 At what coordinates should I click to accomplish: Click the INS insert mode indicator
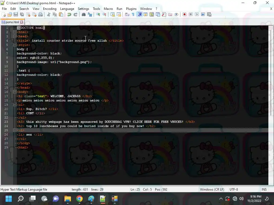(x=264, y=190)
